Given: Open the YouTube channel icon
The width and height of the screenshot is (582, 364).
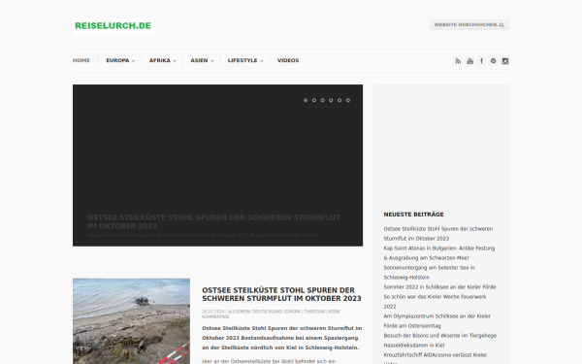Looking at the screenshot, I should tap(469, 61).
